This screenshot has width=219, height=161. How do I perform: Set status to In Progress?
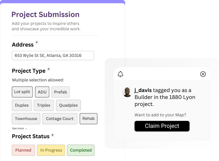coord(51,150)
